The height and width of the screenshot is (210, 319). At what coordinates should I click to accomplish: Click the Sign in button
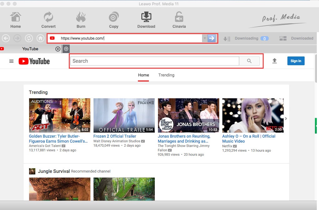pos(296,61)
